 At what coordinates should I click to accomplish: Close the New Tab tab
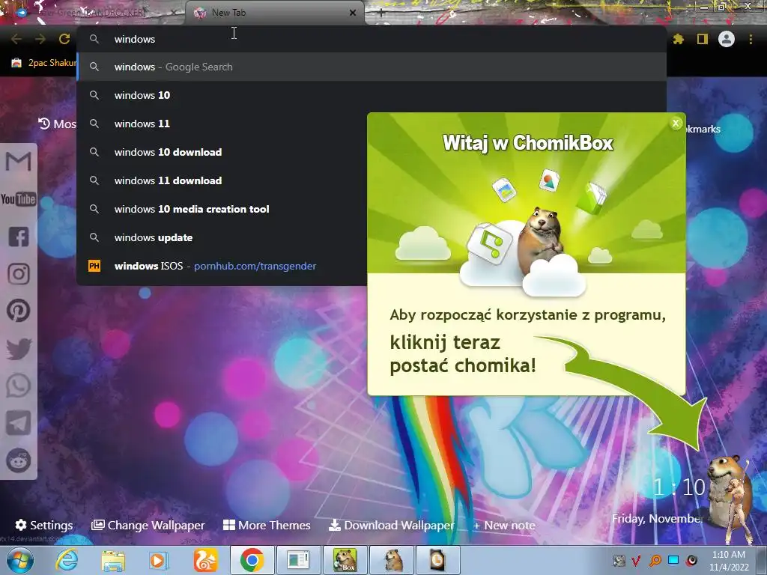tap(353, 13)
